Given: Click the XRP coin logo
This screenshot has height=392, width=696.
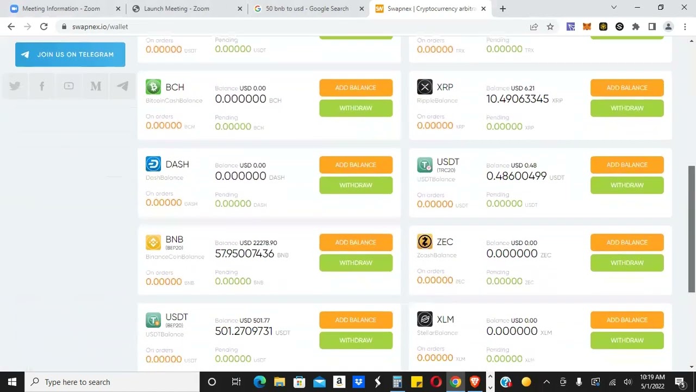Looking at the screenshot, I should tap(425, 87).
